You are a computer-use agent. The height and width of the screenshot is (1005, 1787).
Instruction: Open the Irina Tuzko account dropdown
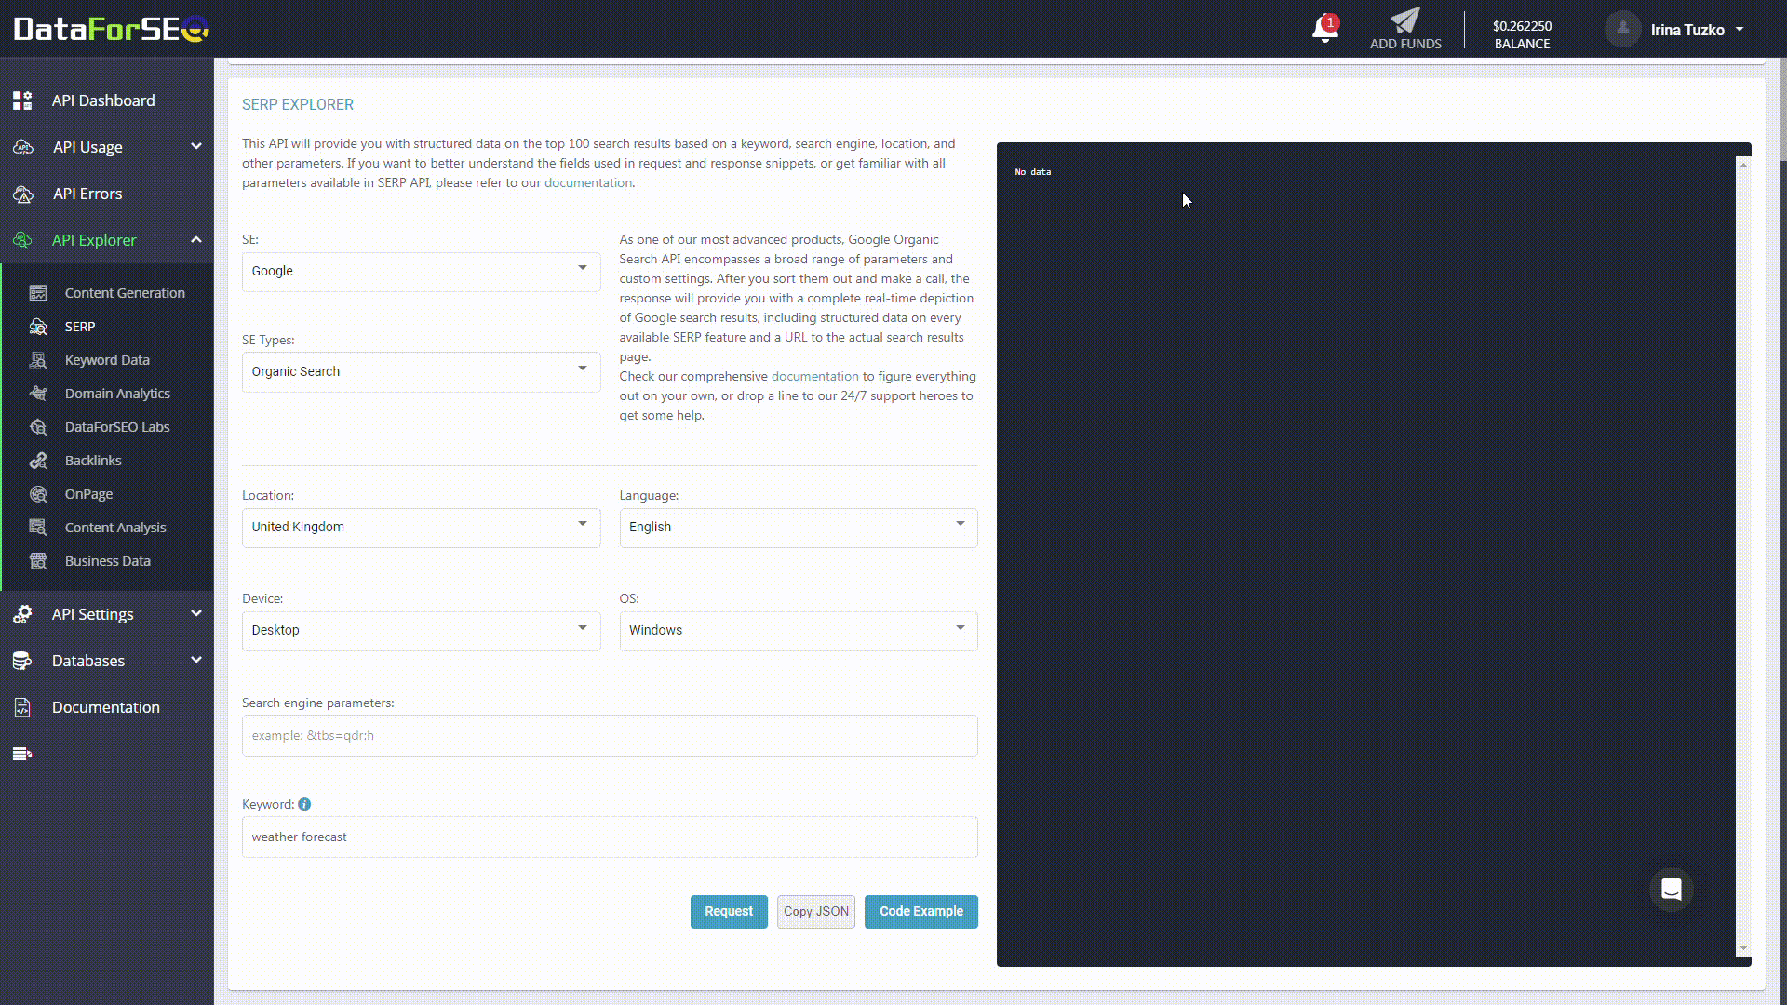pos(1696,30)
